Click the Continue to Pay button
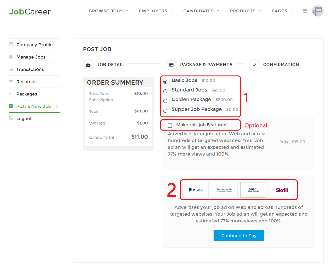 coord(239,236)
